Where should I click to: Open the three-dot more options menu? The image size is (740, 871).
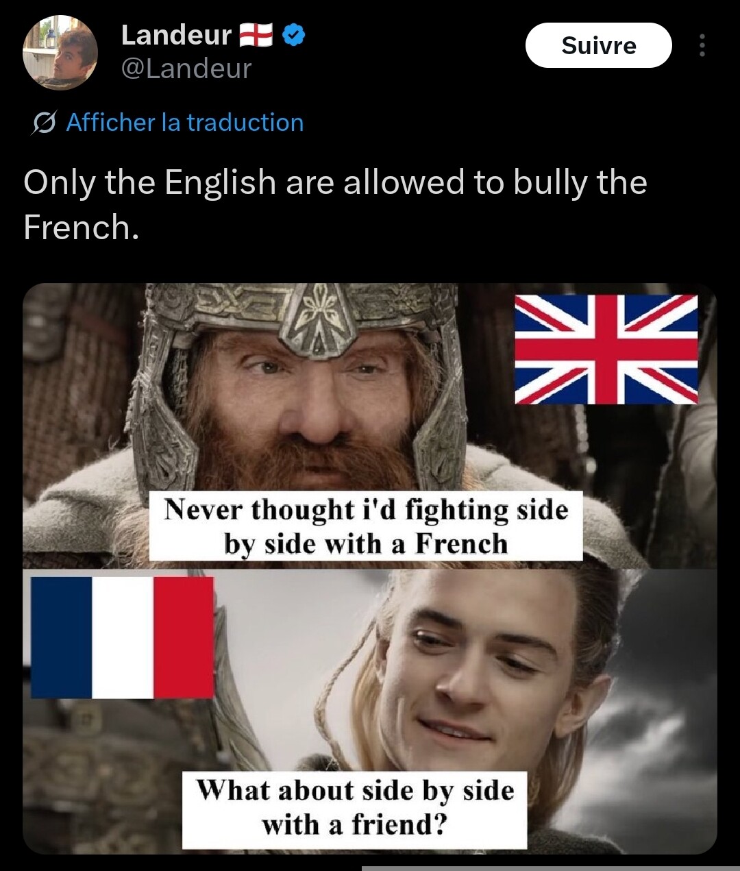point(702,45)
